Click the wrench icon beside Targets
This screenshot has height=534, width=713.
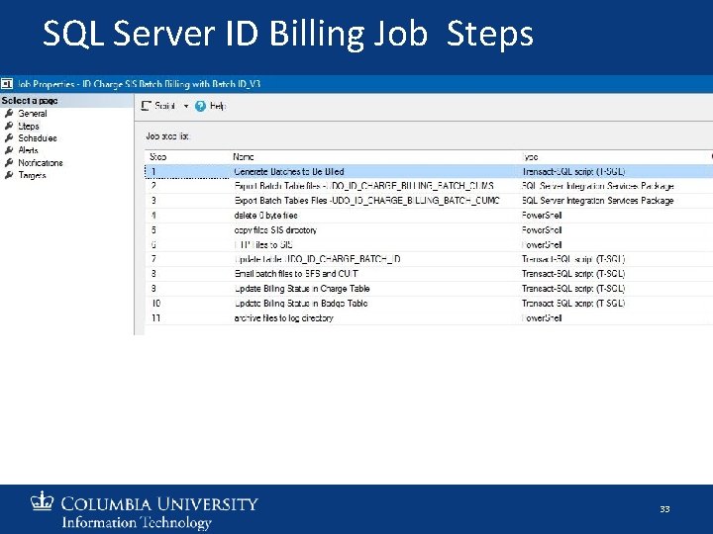[x=9, y=175]
